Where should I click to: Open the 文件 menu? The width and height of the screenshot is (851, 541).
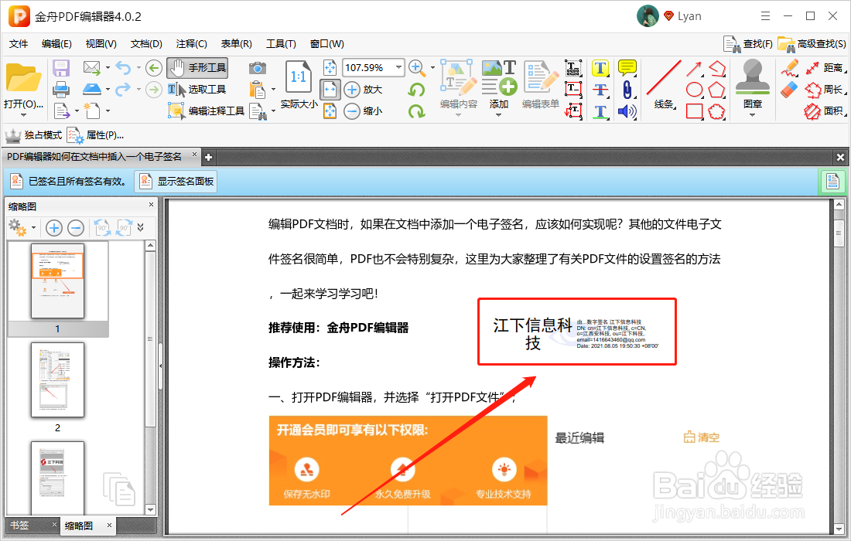[19, 44]
